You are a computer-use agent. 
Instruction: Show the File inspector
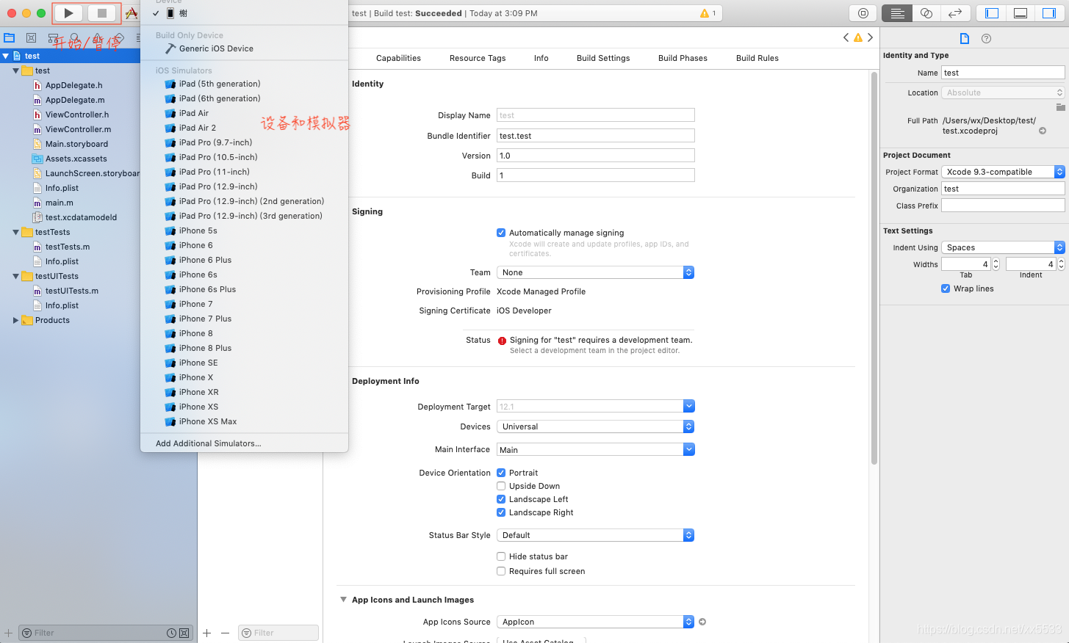pyautogui.click(x=965, y=38)
